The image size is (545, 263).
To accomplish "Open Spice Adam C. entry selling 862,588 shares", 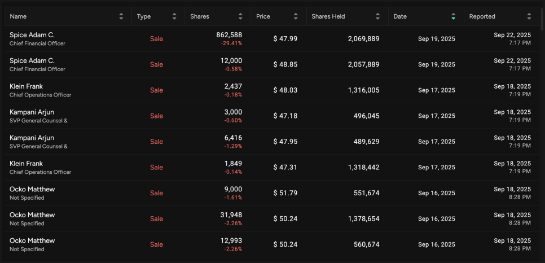I will [x=32, y=35].
